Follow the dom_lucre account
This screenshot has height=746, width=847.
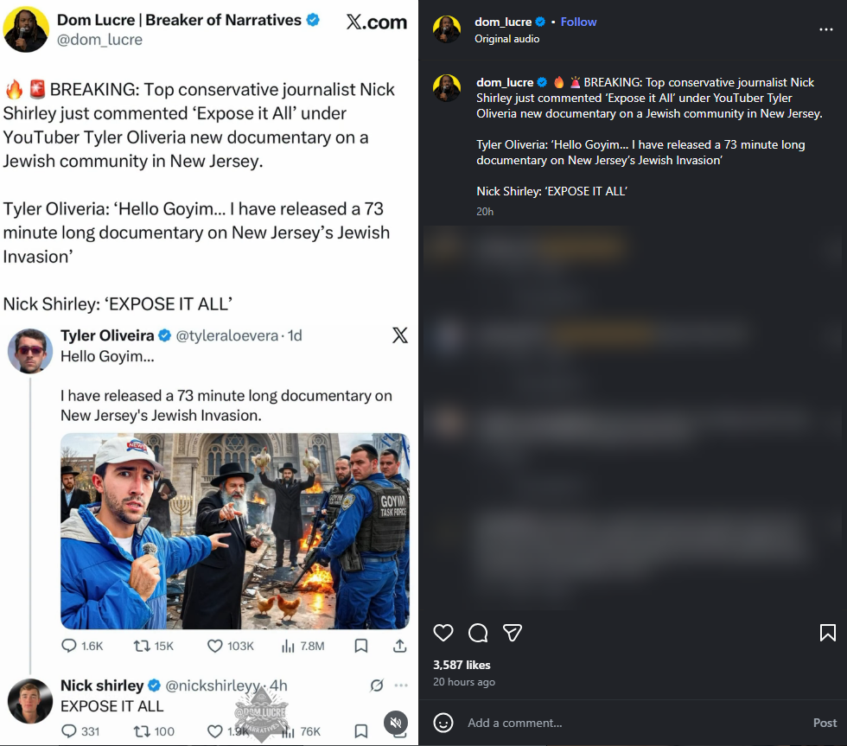(578, 22)
